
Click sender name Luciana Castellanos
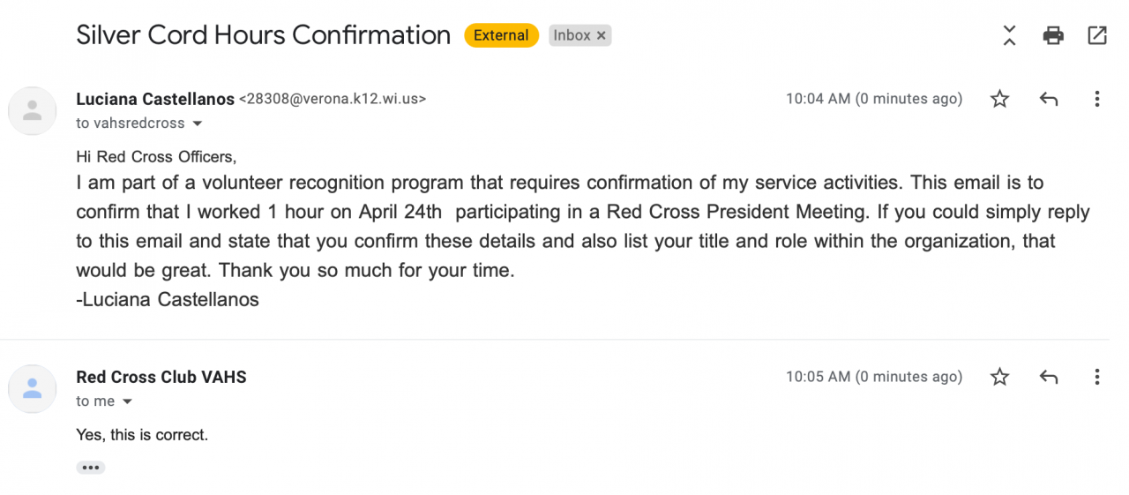[155, 99]
